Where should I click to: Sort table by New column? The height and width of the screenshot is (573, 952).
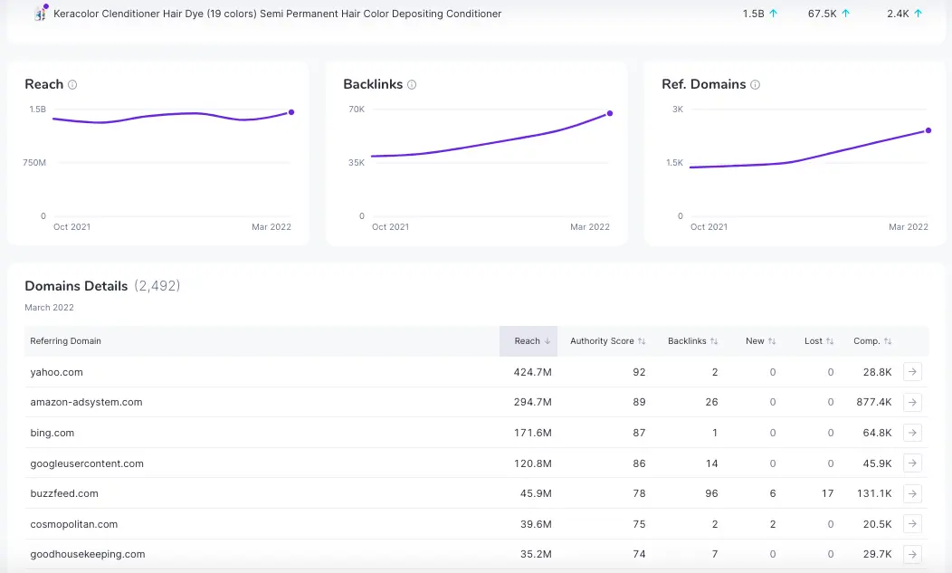(760, 341)
